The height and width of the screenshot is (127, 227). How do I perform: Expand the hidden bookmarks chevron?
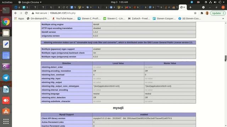point(223,18)
